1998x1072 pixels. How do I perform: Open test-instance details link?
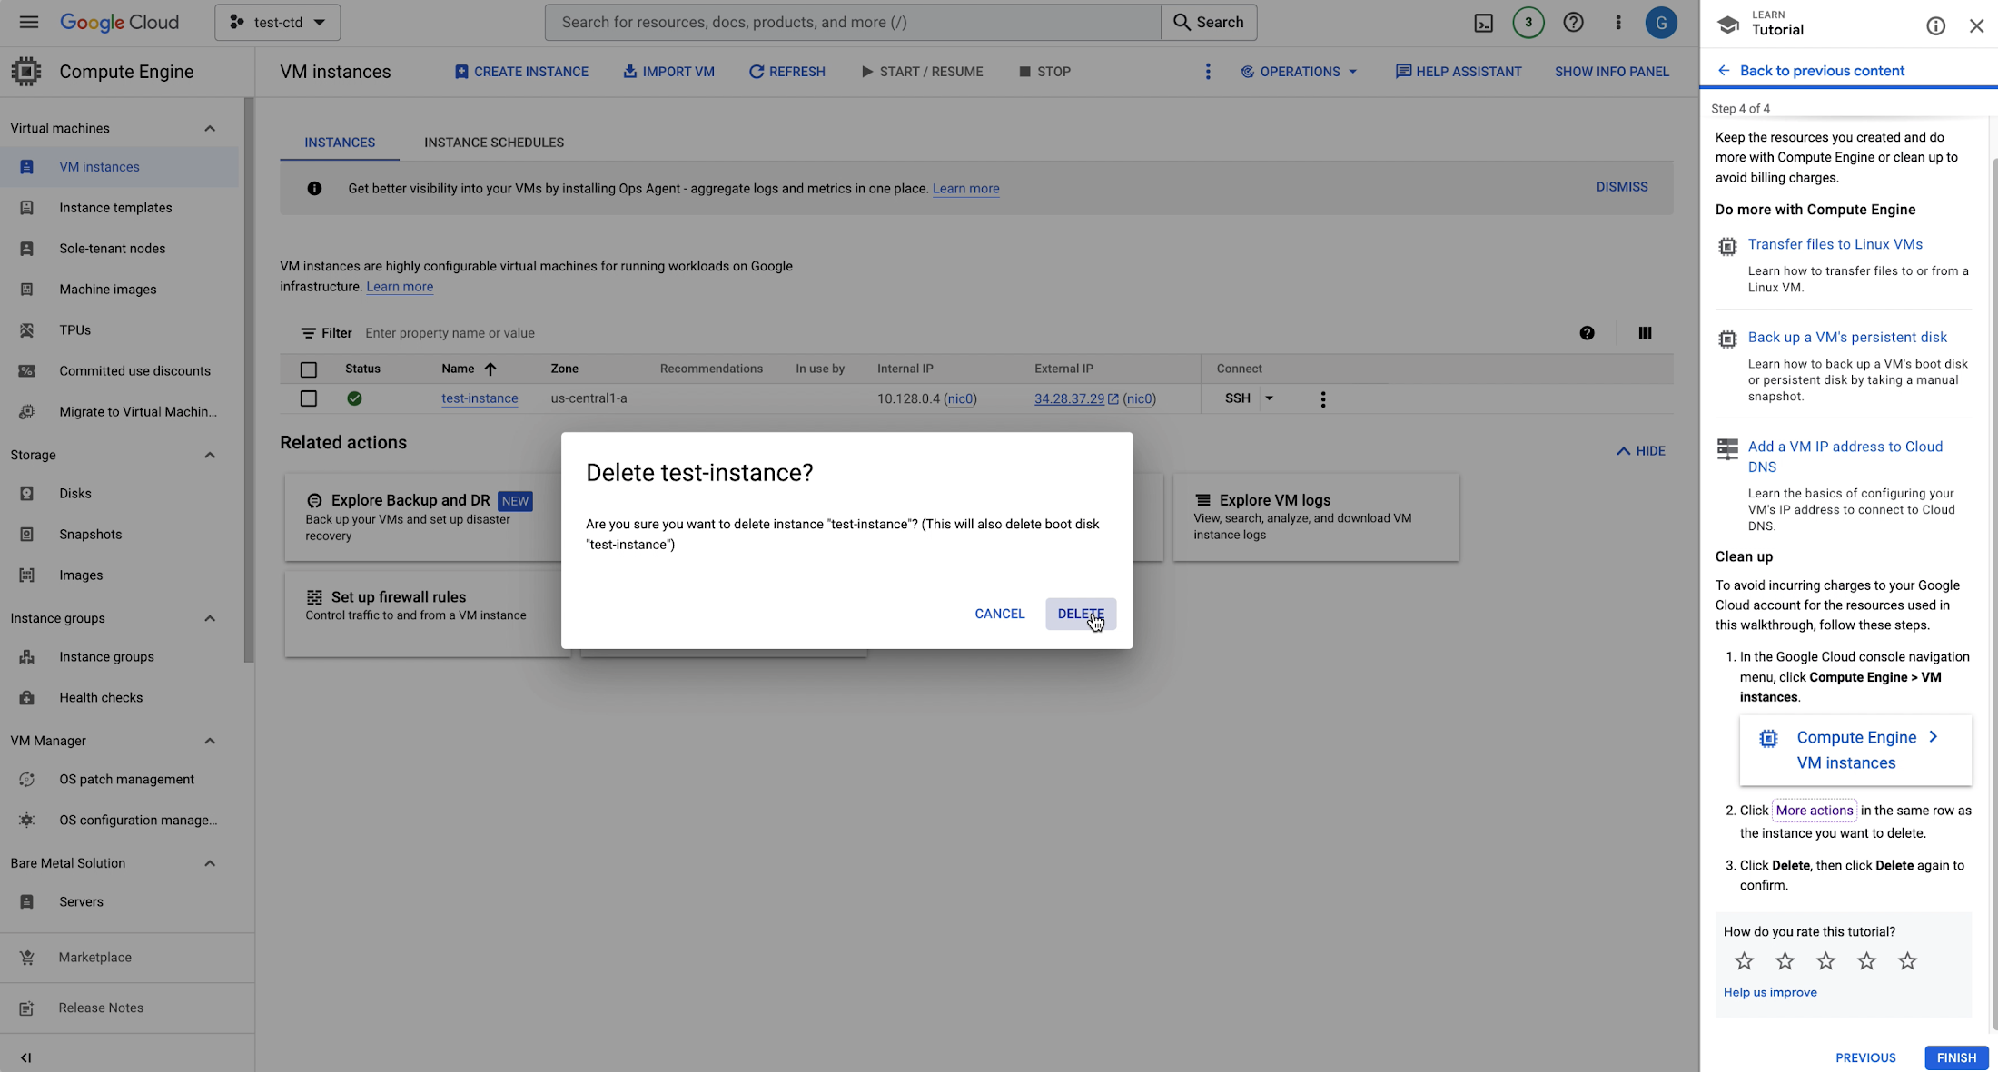coord(480,398)
